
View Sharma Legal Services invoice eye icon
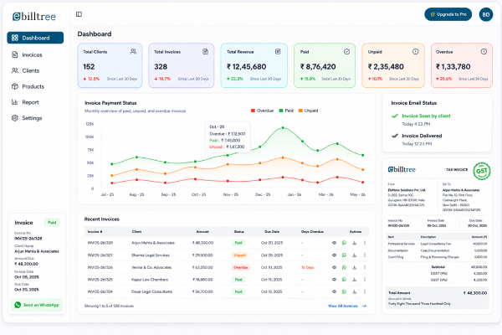pos(334,255)
